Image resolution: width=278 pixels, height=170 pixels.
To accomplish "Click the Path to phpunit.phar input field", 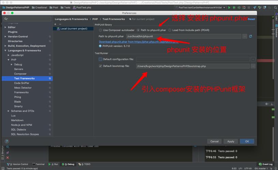I will [184, 36].
